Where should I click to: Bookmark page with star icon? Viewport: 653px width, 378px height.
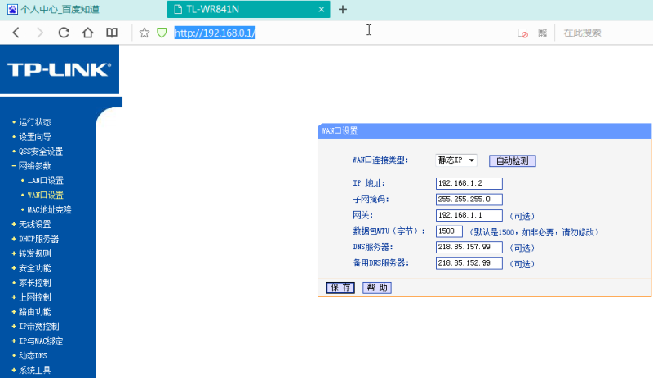coord(144,33)
